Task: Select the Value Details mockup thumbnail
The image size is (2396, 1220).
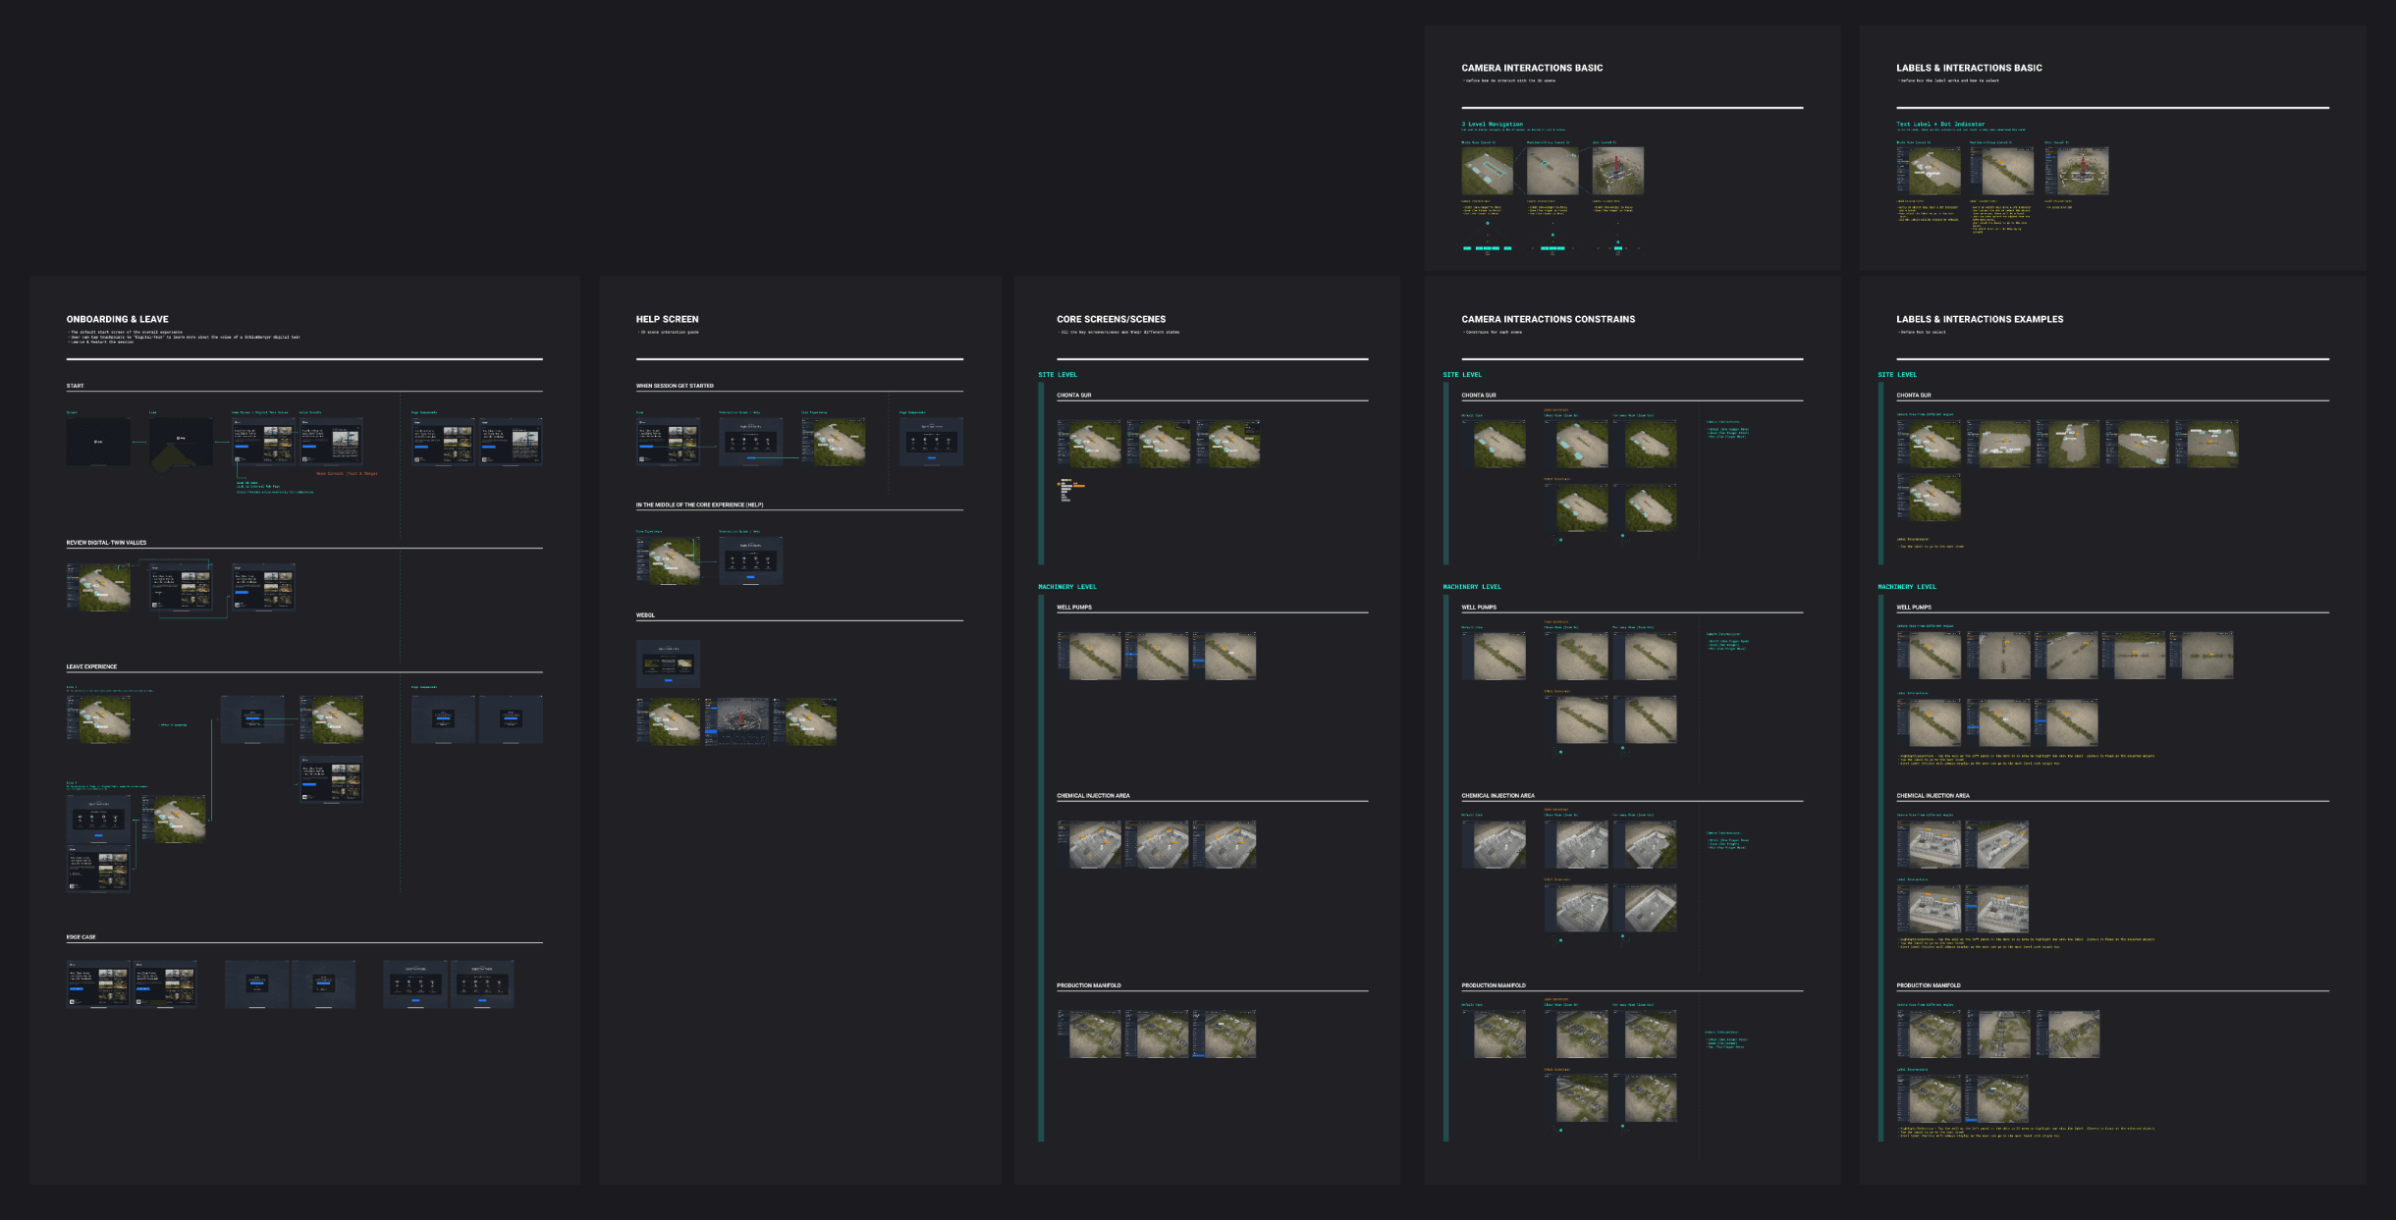Action: [331, 443]
